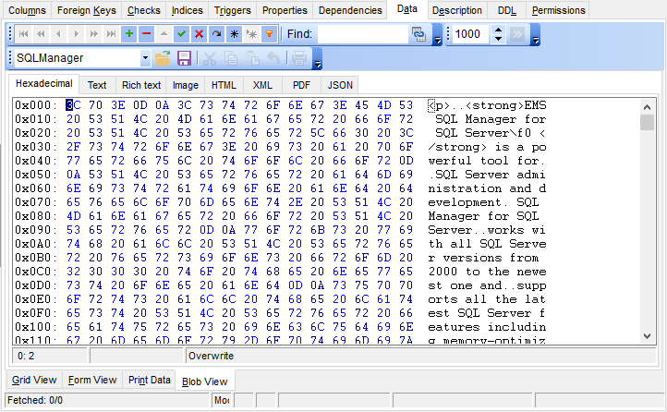Cancel edit with red X

199,34
